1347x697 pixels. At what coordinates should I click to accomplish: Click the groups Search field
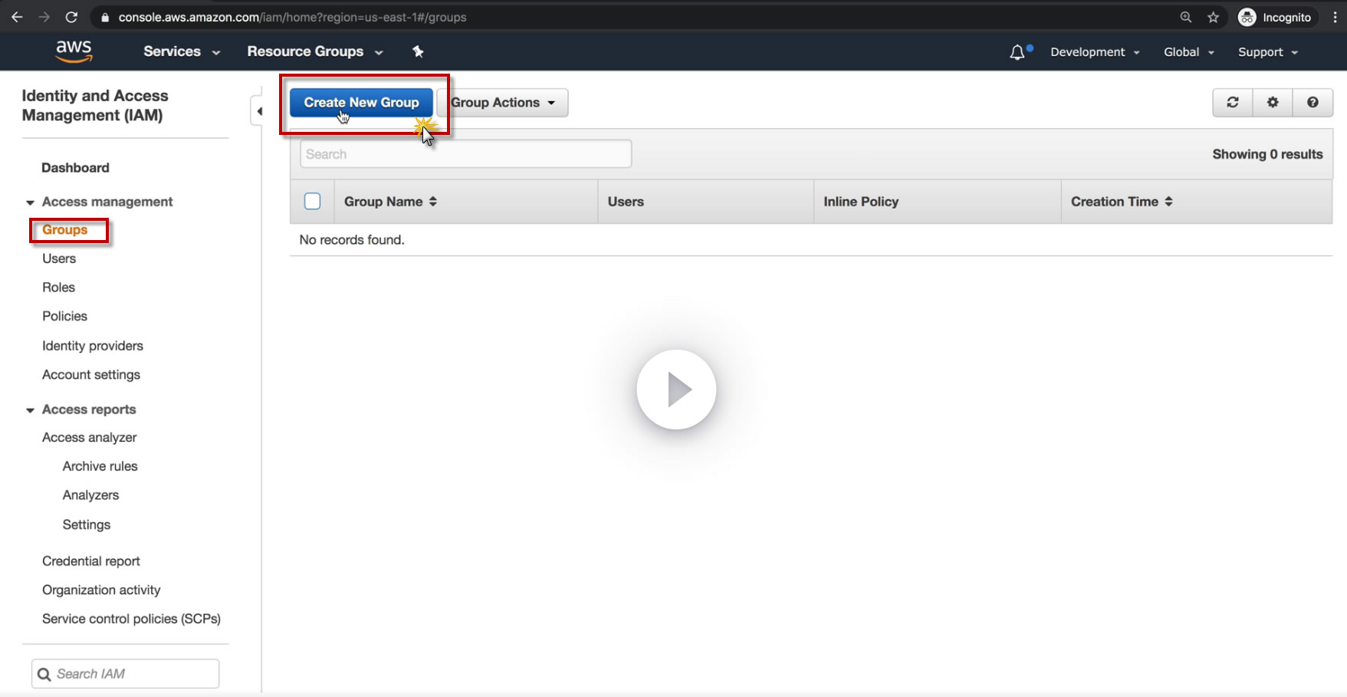pyautogui.click(x=465, y=154)
